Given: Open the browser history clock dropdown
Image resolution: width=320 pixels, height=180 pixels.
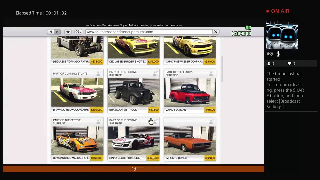Looking at the screenshot, I should [78, 32].
